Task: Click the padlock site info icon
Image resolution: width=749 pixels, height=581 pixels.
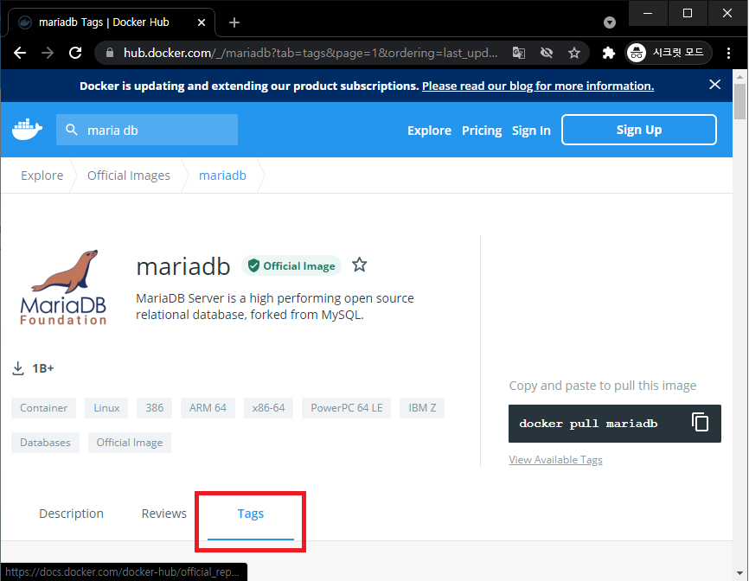Action: [x=109, y=53]
